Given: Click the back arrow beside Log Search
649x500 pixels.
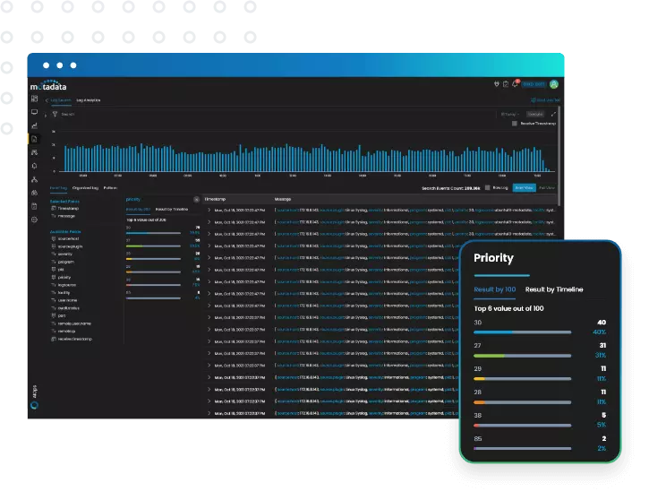Looking at the screenshot, I should click(x=47, y=100).
